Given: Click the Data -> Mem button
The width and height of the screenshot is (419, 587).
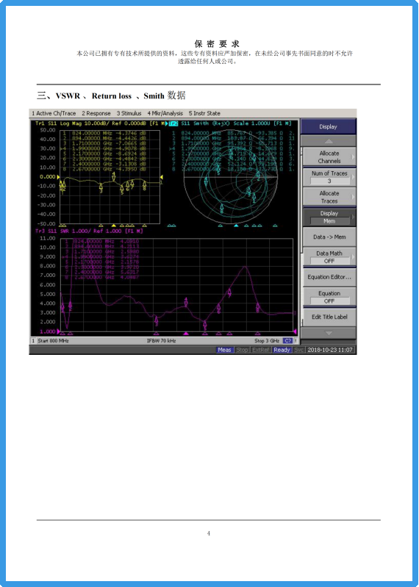Looking at the screenshot, I should click(329, 237).
